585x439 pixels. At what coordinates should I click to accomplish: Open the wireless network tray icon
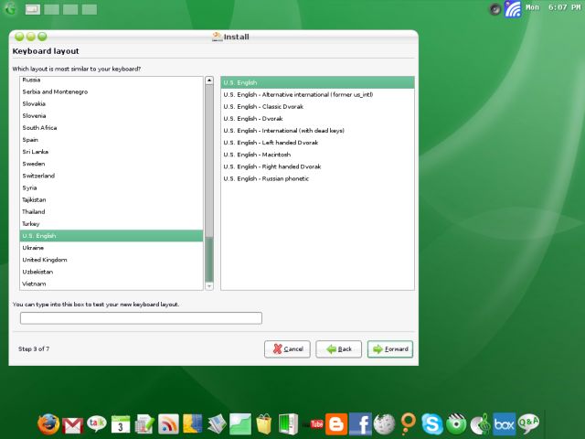pos(513,8)
